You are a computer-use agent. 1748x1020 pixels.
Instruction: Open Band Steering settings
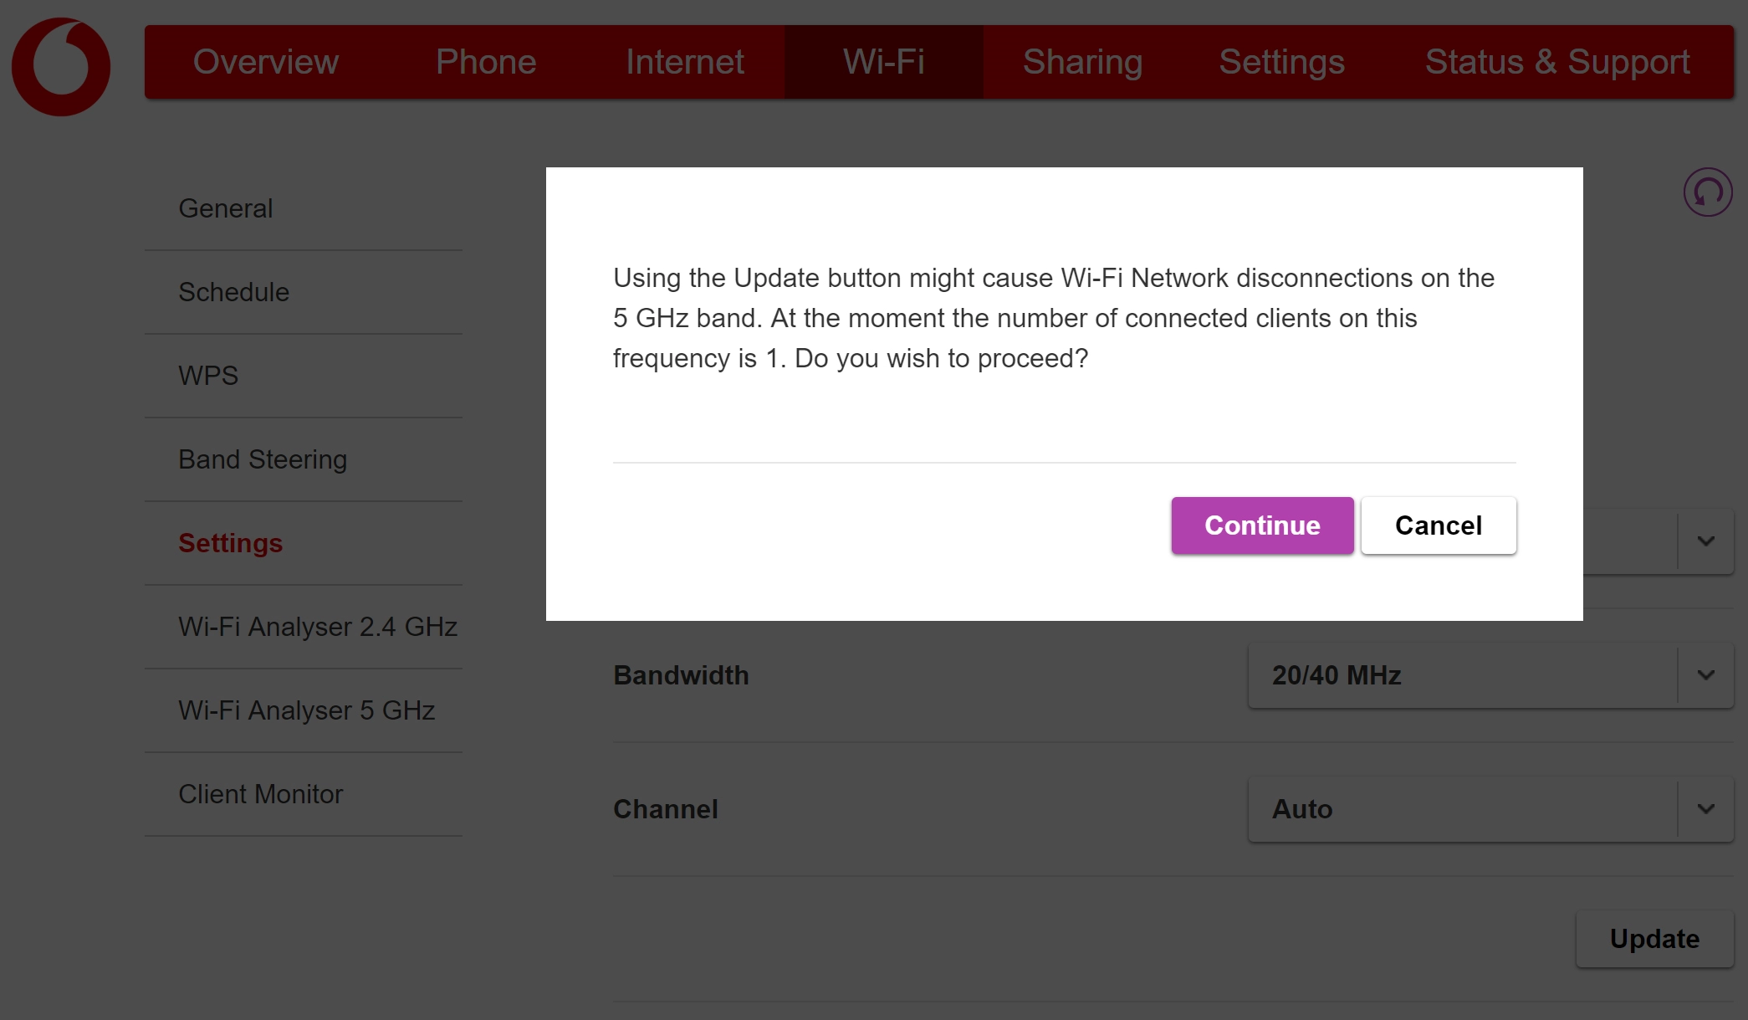coord(263,459)
